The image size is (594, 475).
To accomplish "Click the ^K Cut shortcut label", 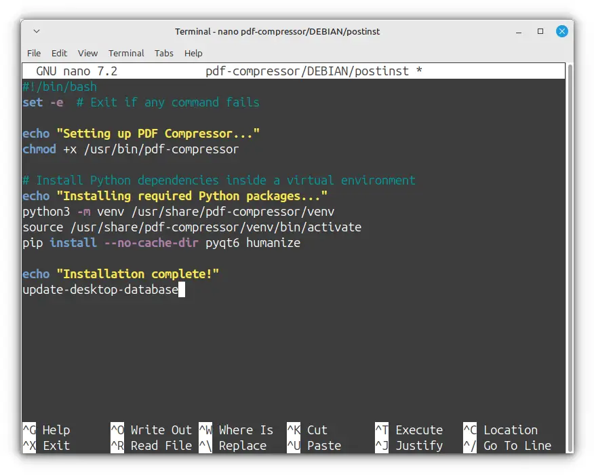I will pos(307,430).
